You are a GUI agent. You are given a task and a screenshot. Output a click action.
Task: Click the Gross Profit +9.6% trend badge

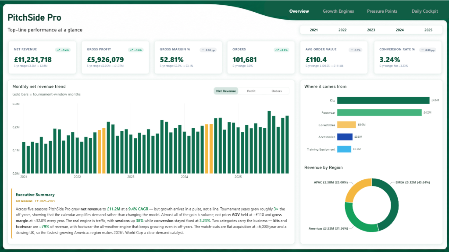pyautogui.click(x=136, y=50)
